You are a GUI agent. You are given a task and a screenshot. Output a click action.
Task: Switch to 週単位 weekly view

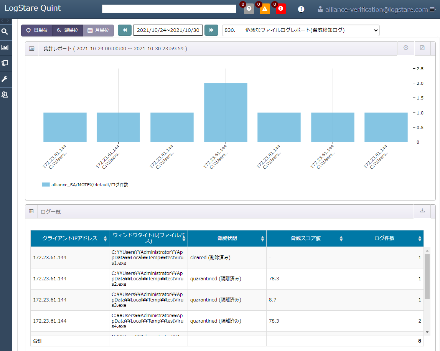(x=68, y=30)
